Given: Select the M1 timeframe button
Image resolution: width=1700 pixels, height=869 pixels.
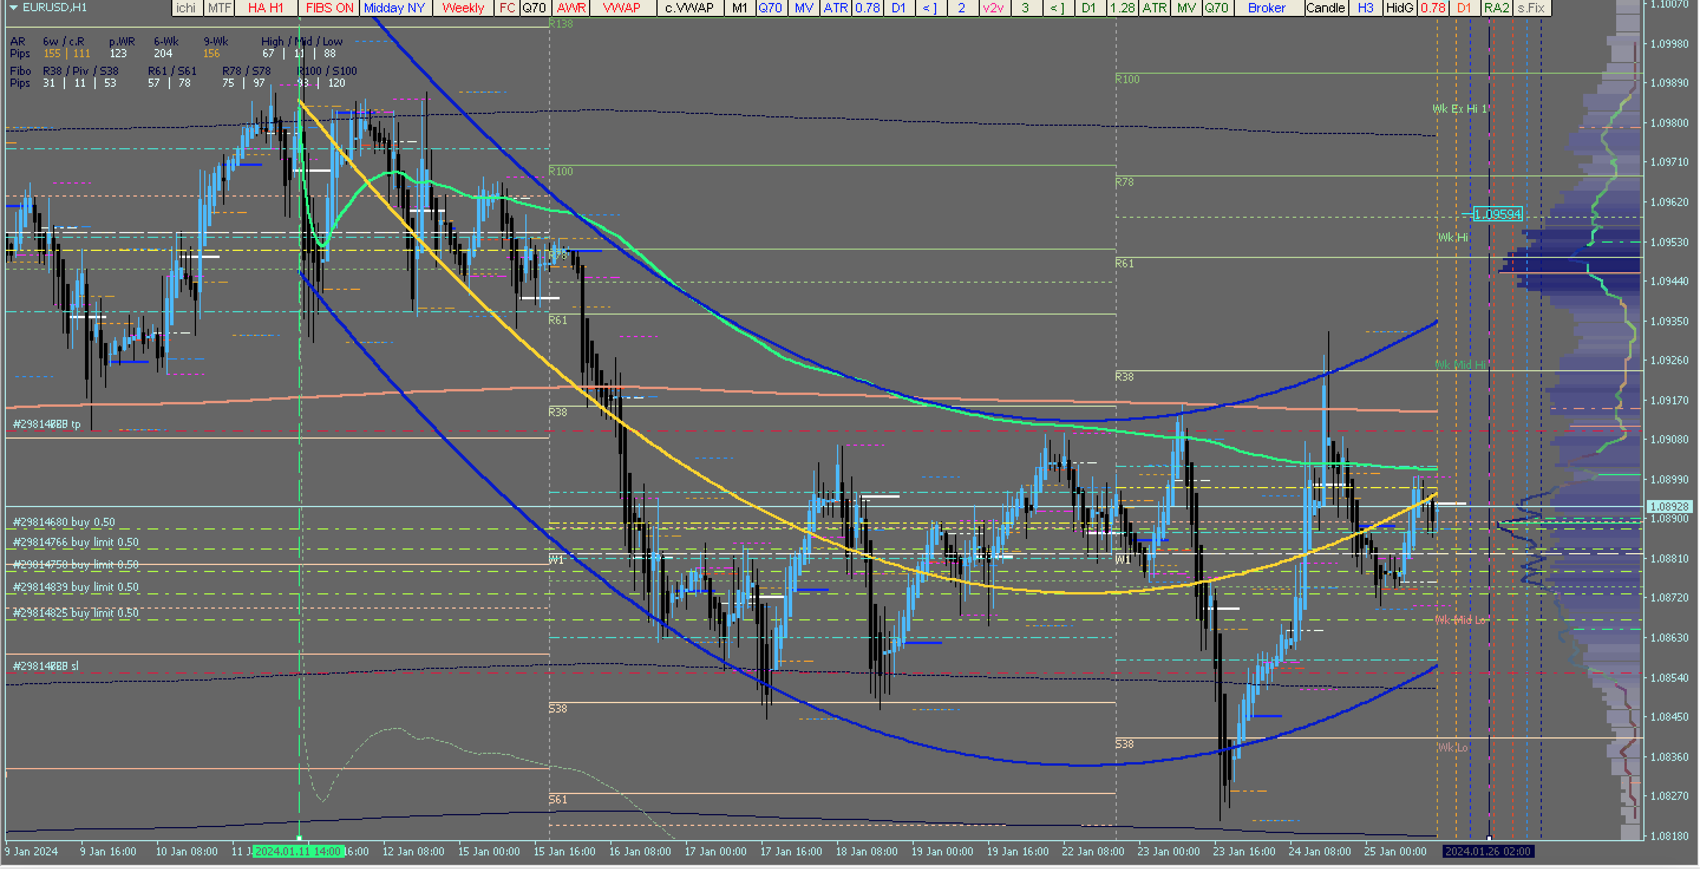Looking at the screenshot, I should click(x=739, y=8).
